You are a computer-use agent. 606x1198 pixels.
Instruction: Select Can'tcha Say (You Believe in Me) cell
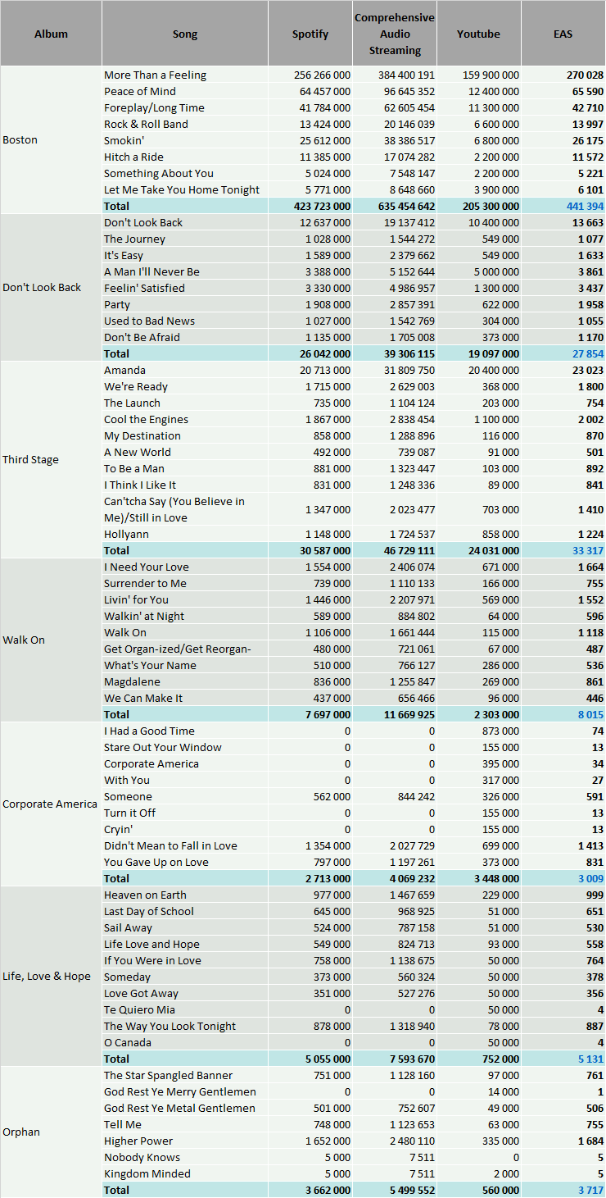tap(185, 509)
